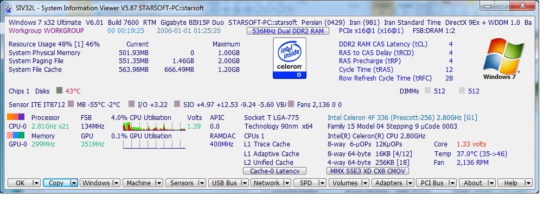This screenshot has height=207, width=550.
Task: Expand the SPD dropdown arrow
Action: coord(323,183)
